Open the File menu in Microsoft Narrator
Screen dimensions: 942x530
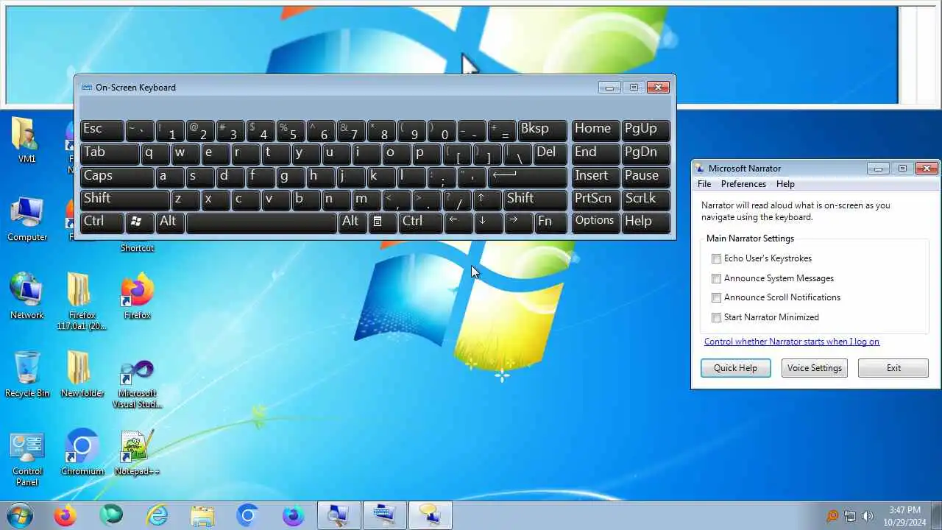point(704,184)
